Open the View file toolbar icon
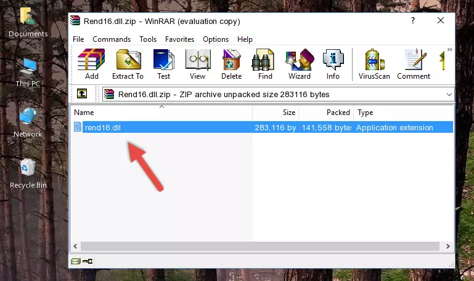 pyautogui.click(x=198, y=64)
